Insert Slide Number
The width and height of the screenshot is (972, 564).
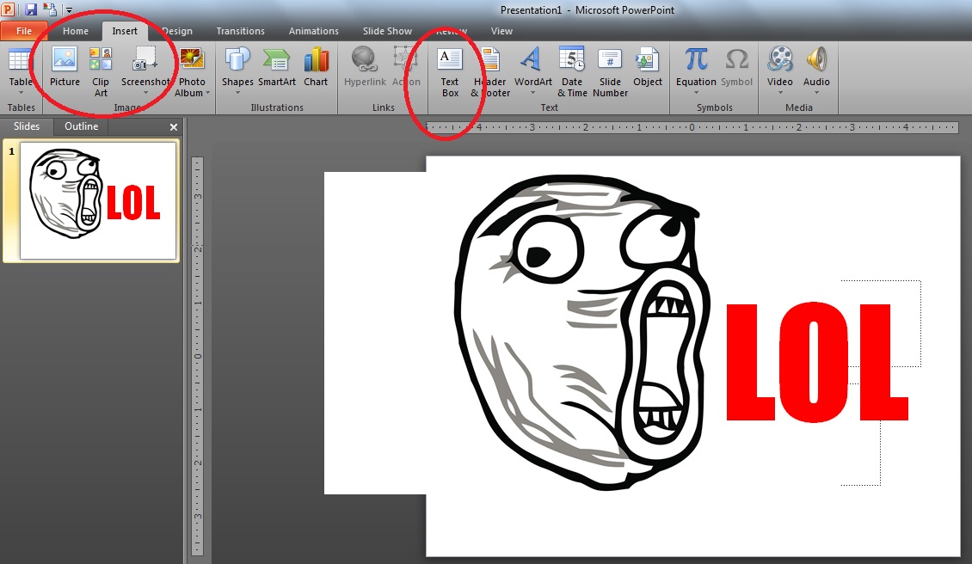tap(610, 71)
